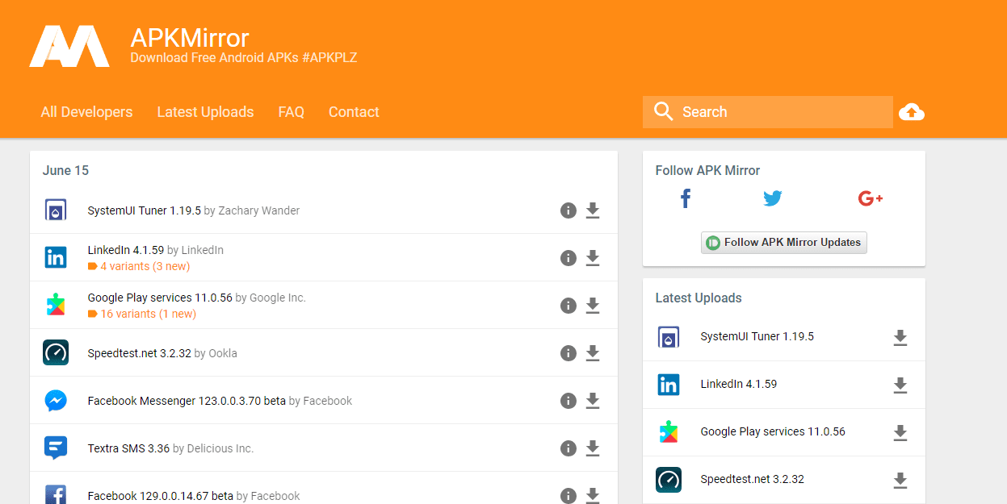Download SystemUI Tuner 1.19.5 from main list
This screenshot has width=1007, height=504.
[593, 210]
